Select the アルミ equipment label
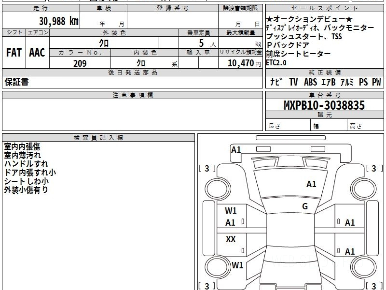Screen dimensions: 386x290 pyautogui.click(x=347, y=82)
